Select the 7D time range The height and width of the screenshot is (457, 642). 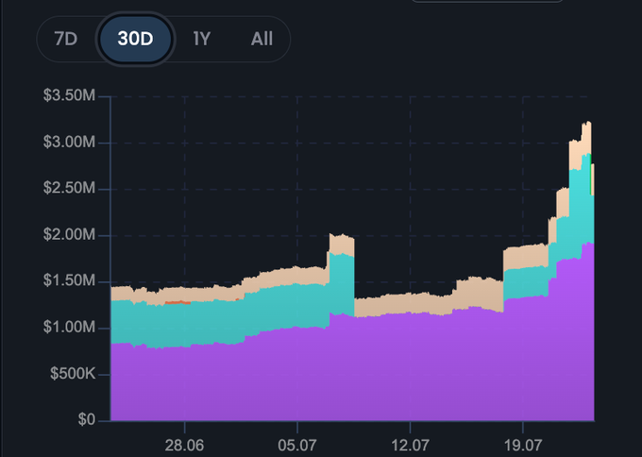(66, 40)
